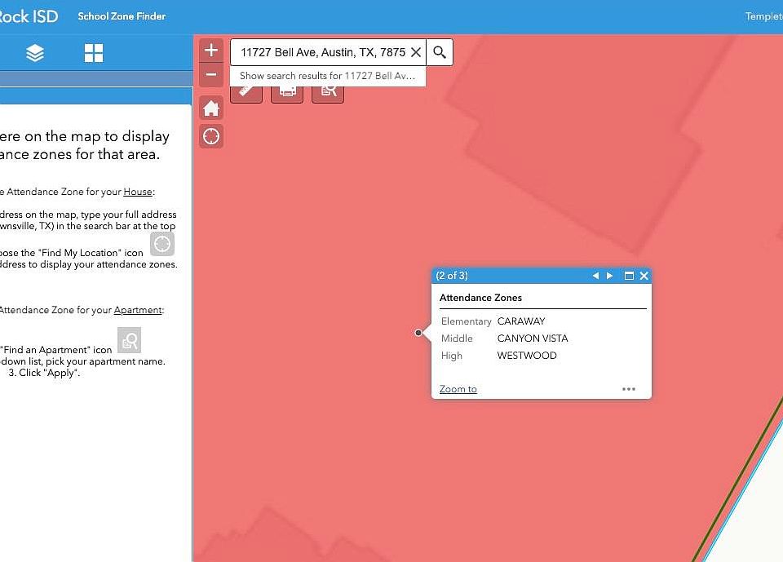Zoom out with the minus button
Screen dimensions: 783x562
coord(211,75)
